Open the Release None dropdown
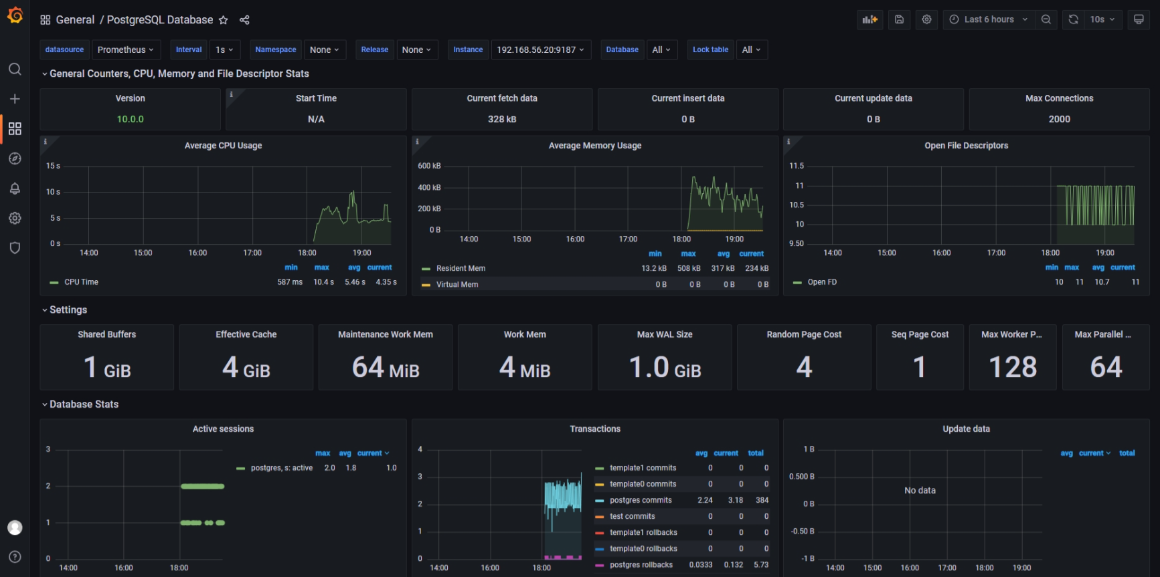The height and width of the screenshot is (577, 1160). click(416, 49)
